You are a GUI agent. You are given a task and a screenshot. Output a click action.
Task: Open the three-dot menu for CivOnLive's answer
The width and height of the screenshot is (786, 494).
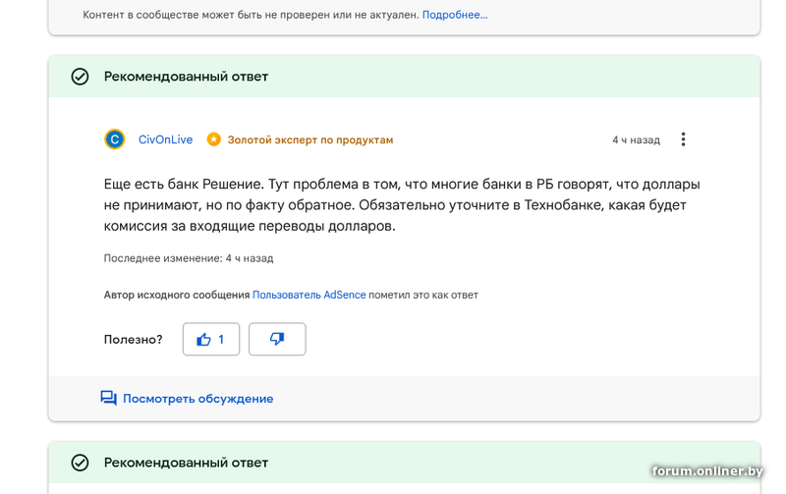(683, 139)
